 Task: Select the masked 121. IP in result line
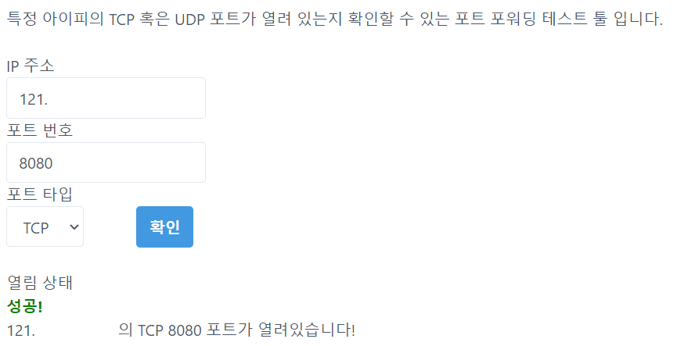tap(21, 330)
